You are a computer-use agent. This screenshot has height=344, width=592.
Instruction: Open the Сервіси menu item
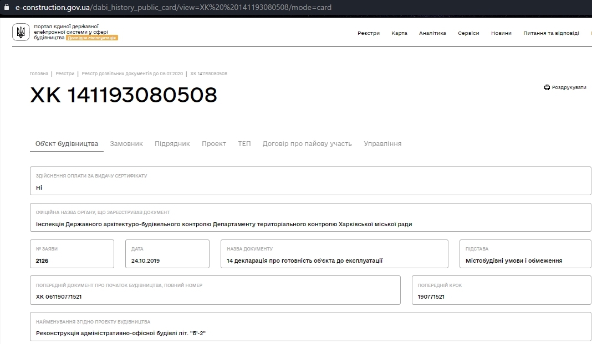[x=468, y=33]
